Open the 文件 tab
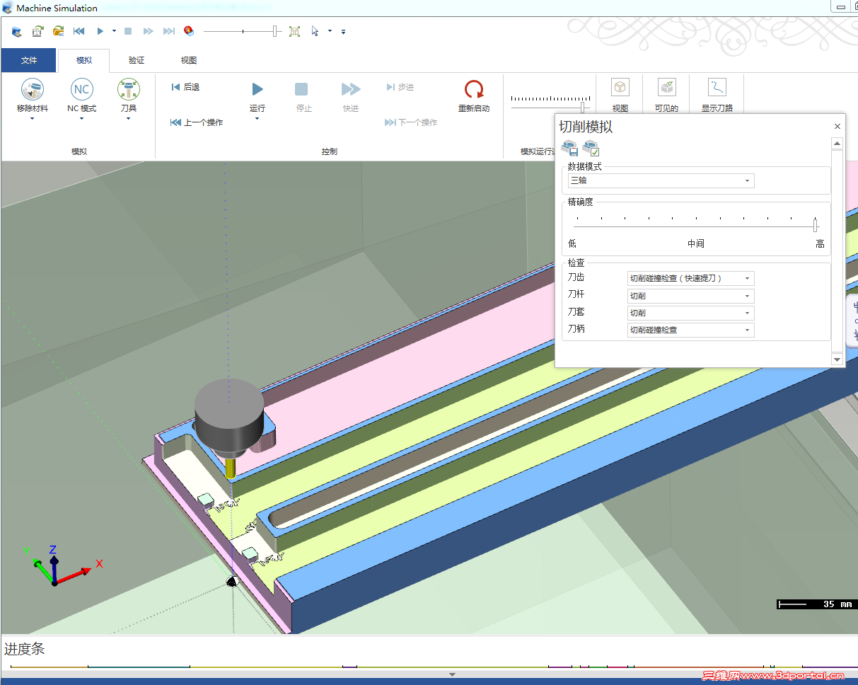 (29, 60)
